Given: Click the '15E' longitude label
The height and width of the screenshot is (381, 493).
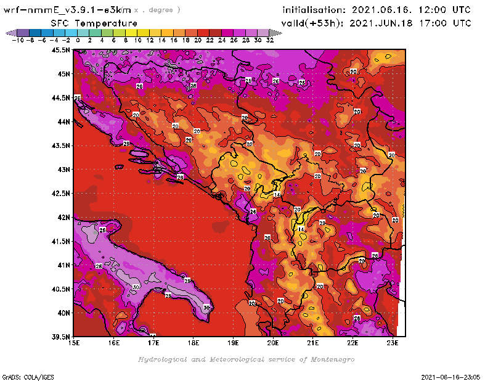Looking at the screenshot, I should click(x=74, y=343).
